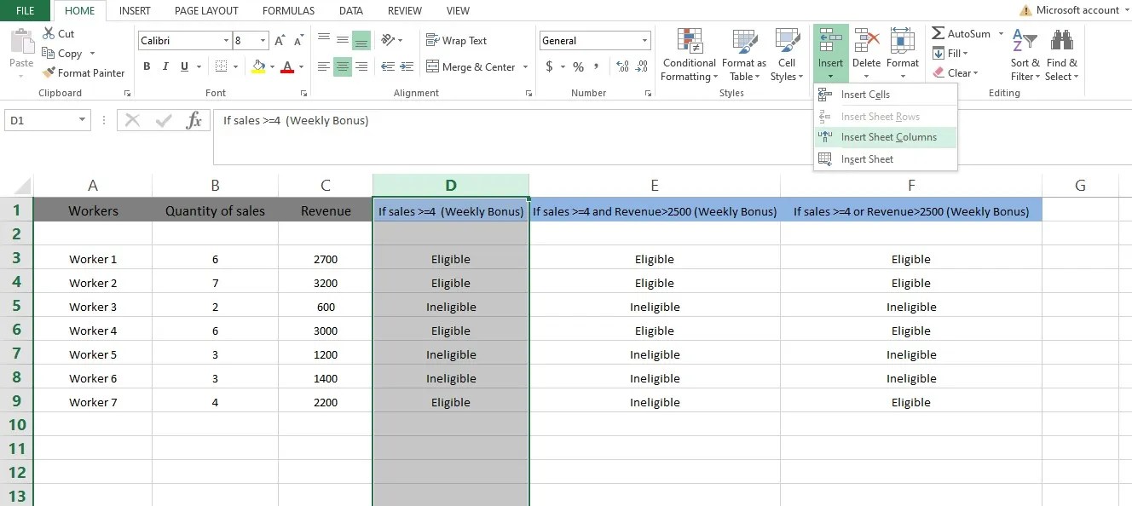The height and width of the screenshot is (506, 1132).
Task: Click the Cell Styles button
Action: click(786, 55)
